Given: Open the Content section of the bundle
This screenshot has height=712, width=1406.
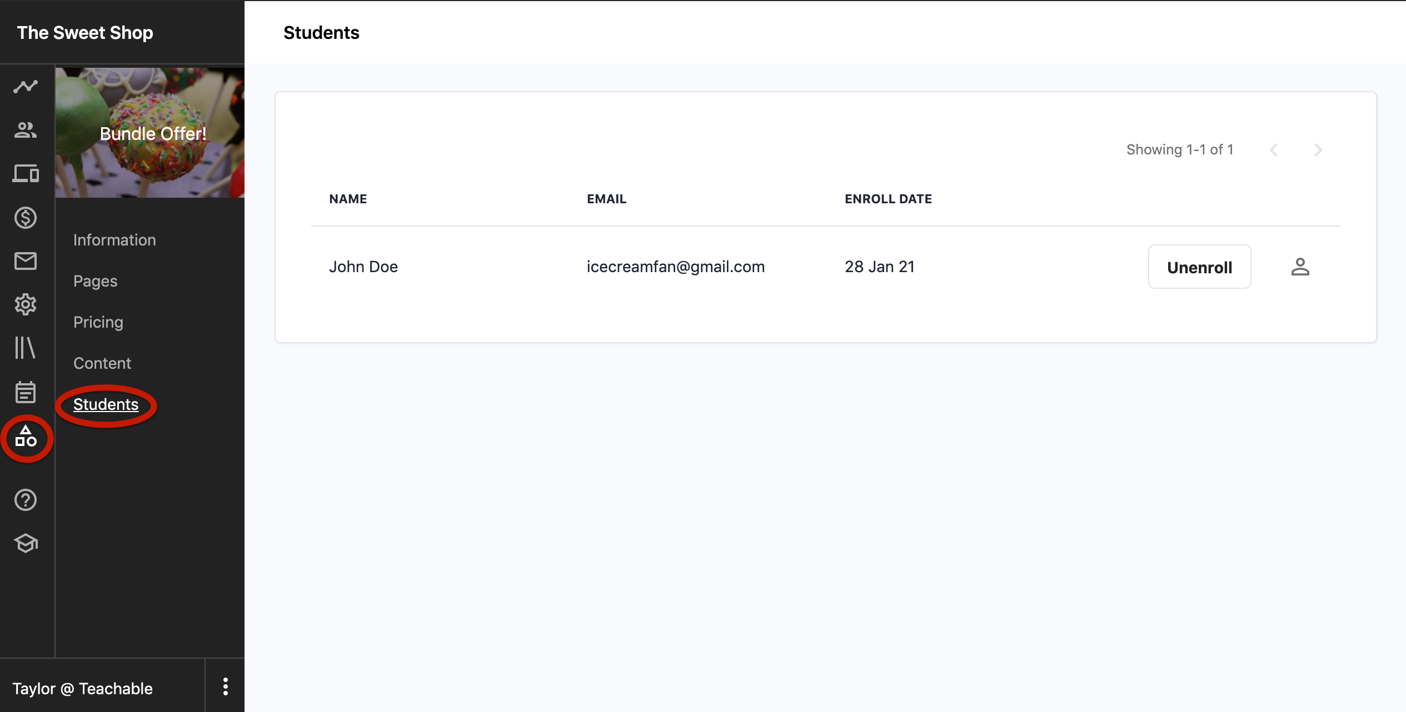Looking at the screenshot, I should point(102,363).
